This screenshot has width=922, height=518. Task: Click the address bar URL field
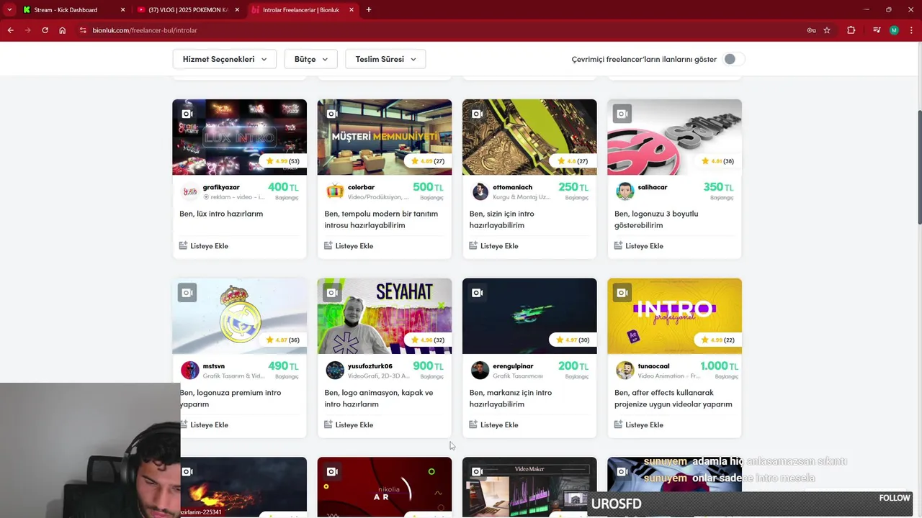432,30
